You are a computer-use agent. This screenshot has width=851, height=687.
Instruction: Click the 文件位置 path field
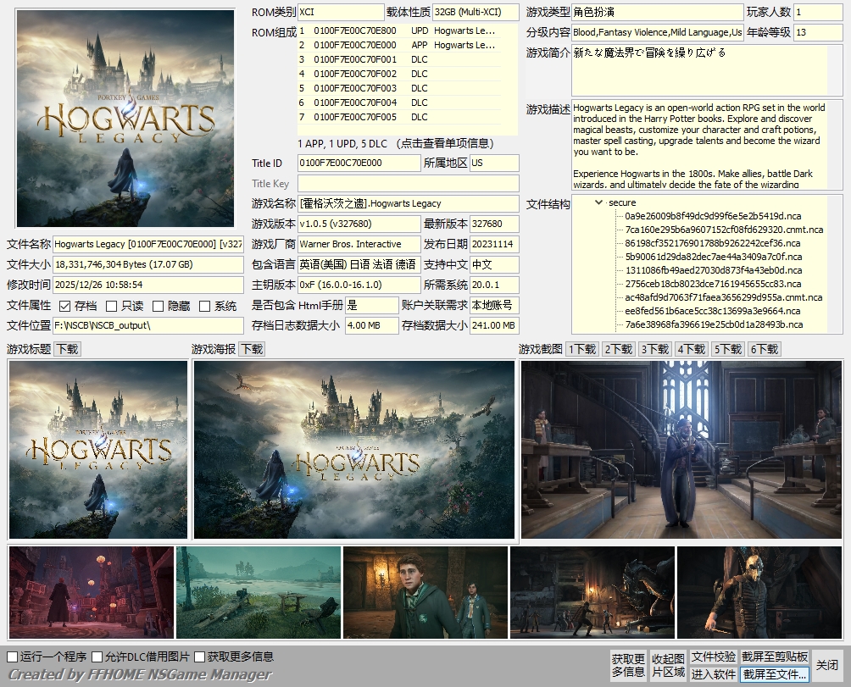148,325
